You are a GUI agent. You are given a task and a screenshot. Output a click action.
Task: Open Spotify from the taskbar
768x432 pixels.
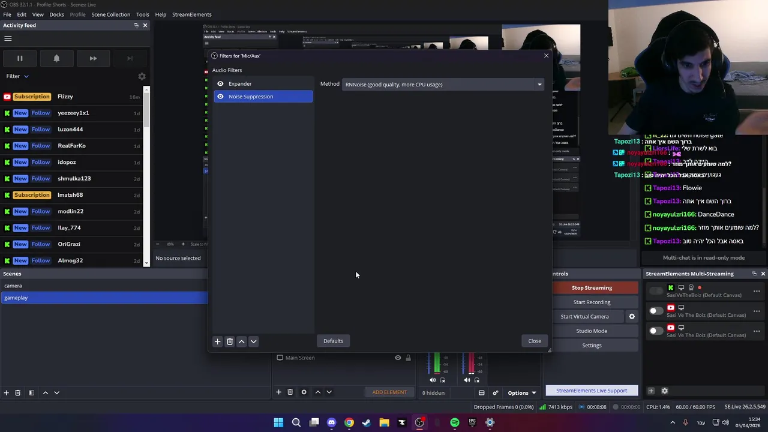click(455, 422)
